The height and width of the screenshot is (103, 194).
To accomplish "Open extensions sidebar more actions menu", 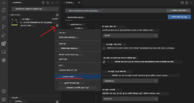I will (x=57, y=3).
